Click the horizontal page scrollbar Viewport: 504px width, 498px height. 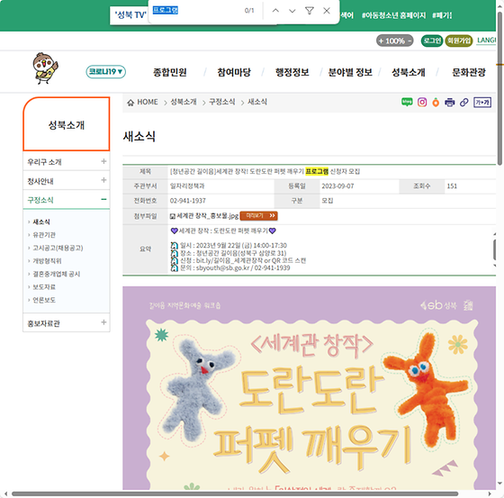pyautogui.click(x=235, y=493)
